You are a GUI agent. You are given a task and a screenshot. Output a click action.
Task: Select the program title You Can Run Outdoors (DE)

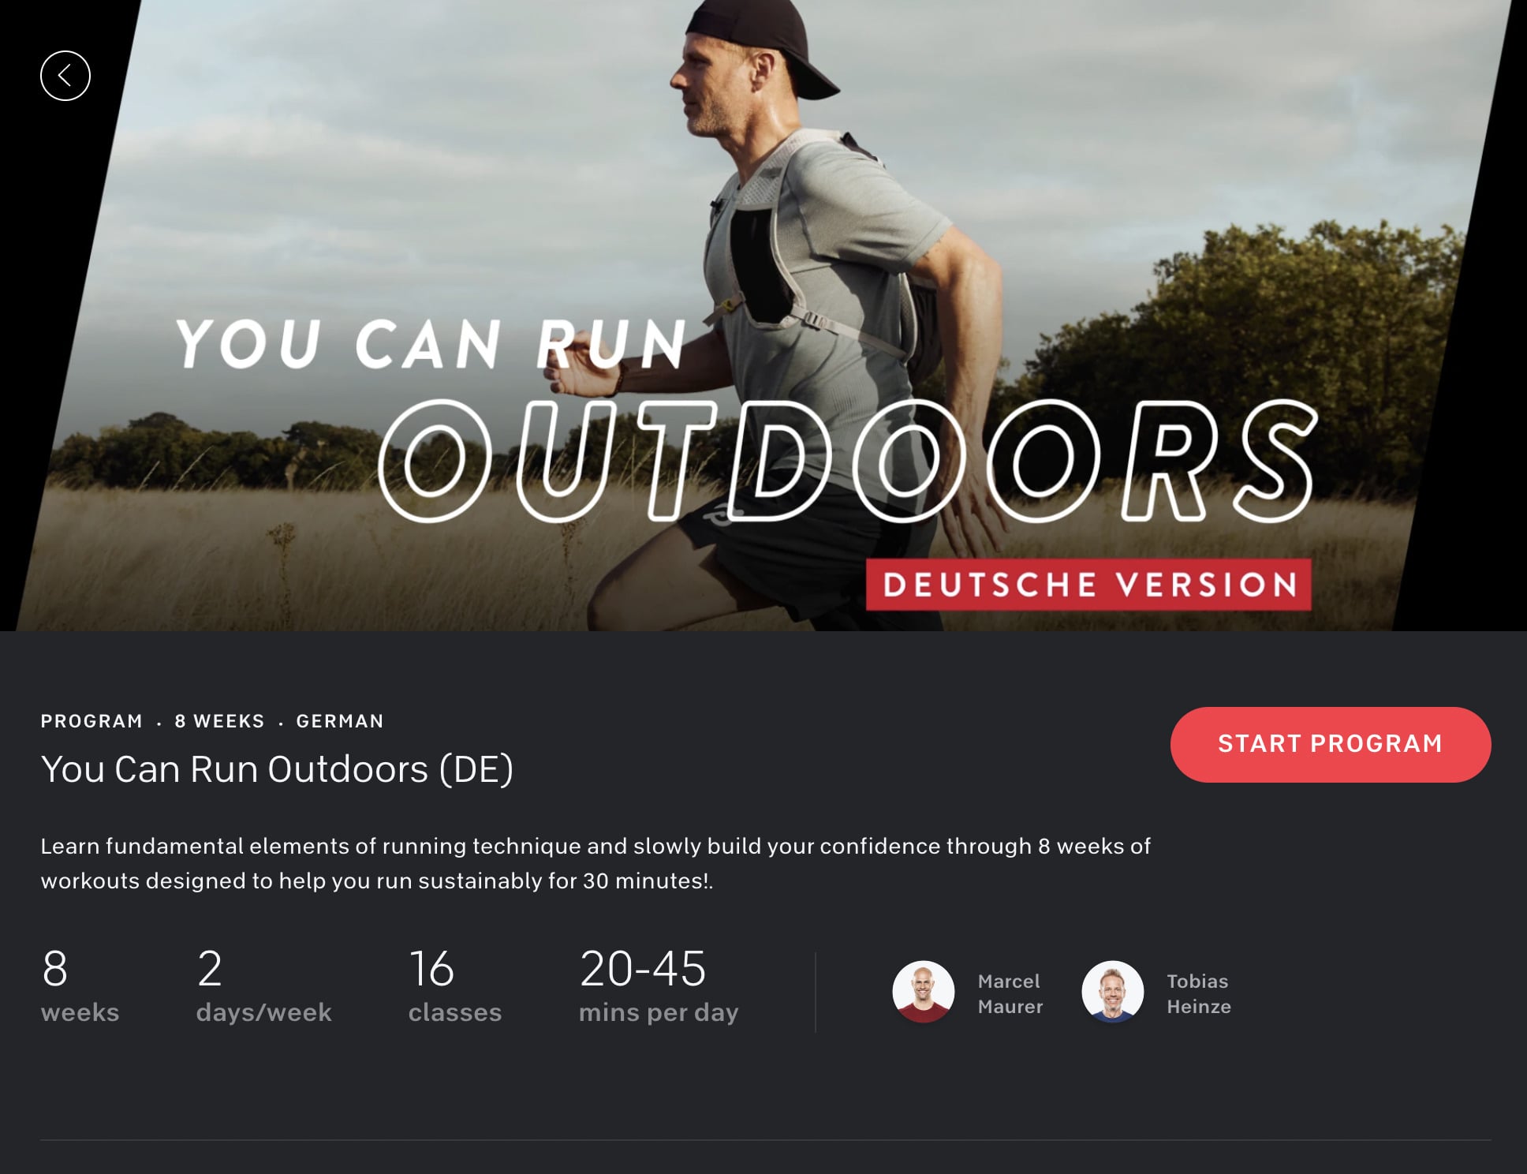click(277, 769)
